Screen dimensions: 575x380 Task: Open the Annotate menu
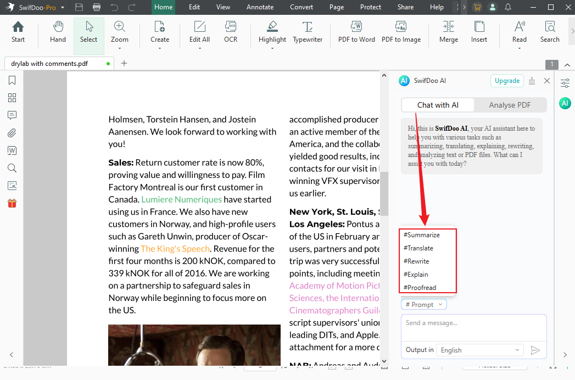coord(260,7)
